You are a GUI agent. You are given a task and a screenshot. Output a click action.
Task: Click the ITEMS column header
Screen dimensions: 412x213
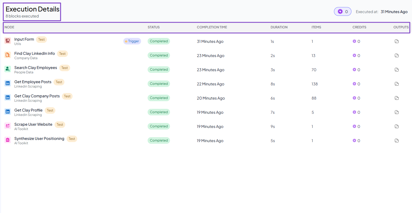[316, 27]
